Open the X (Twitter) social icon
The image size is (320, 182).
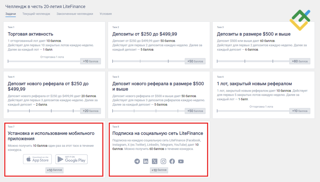coord(155,161)
